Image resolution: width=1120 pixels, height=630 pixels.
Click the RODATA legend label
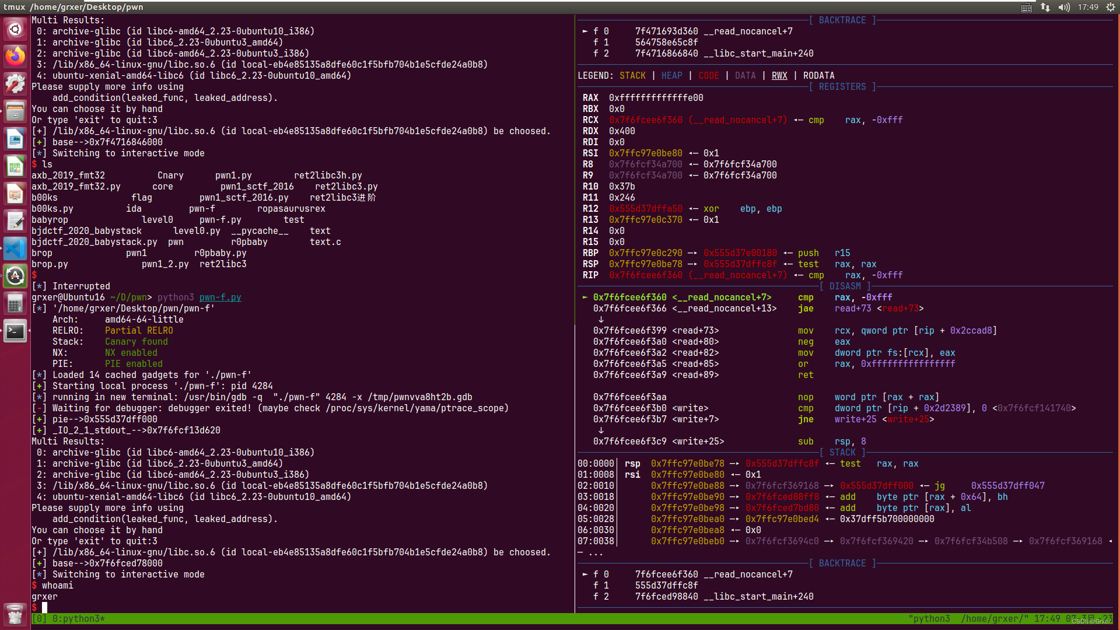point(818,75)
